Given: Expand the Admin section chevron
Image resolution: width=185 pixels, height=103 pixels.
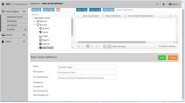Looking at the screenshot, I should 24,41.
